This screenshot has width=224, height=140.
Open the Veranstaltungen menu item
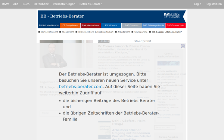[x=64, y=4]
